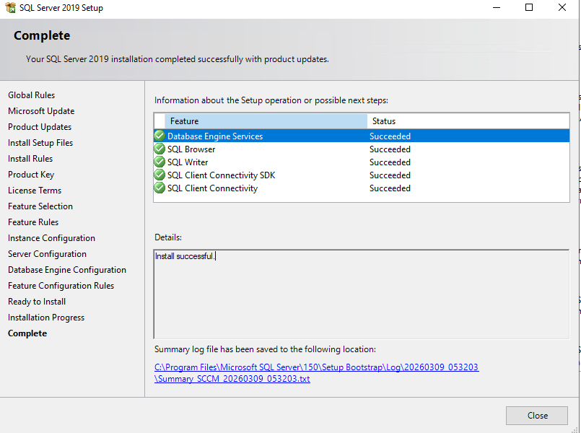Click green checkmark beside SQL Client Connectivity

click(160, 188)
